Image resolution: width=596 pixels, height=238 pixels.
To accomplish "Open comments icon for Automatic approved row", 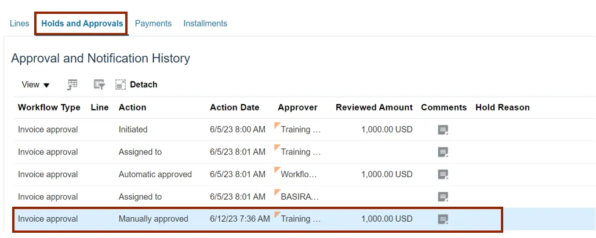I will click(x=443, y=174).
